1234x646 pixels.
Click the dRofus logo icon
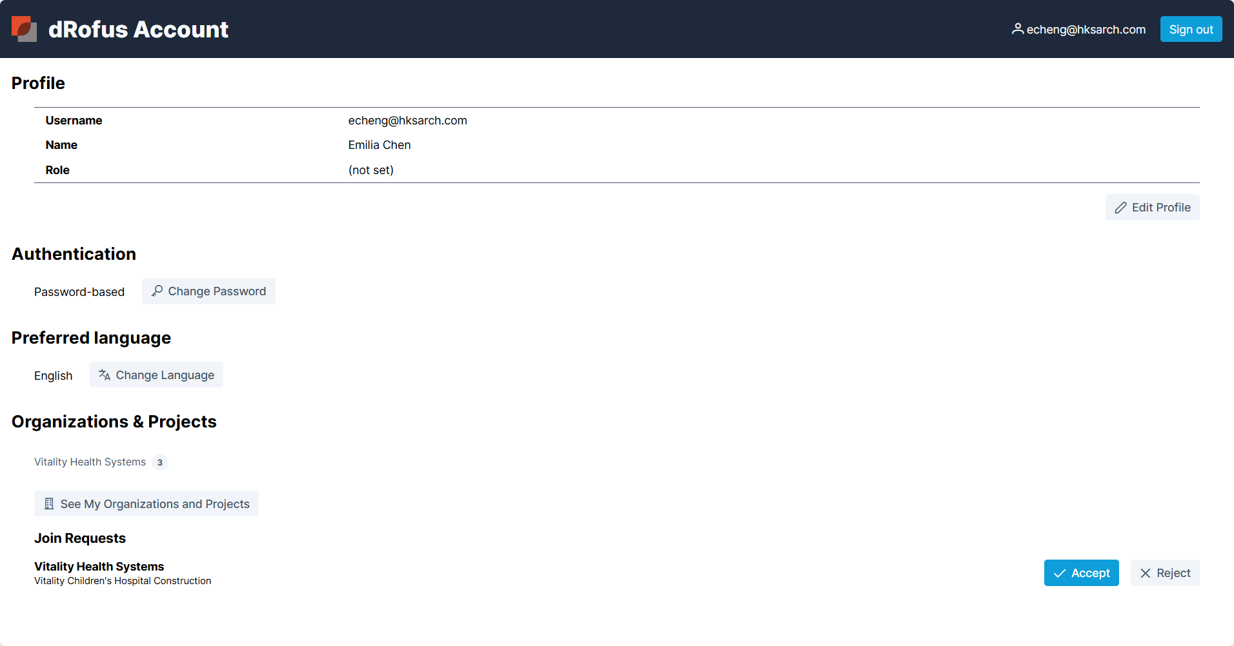[x=24, y=29]
